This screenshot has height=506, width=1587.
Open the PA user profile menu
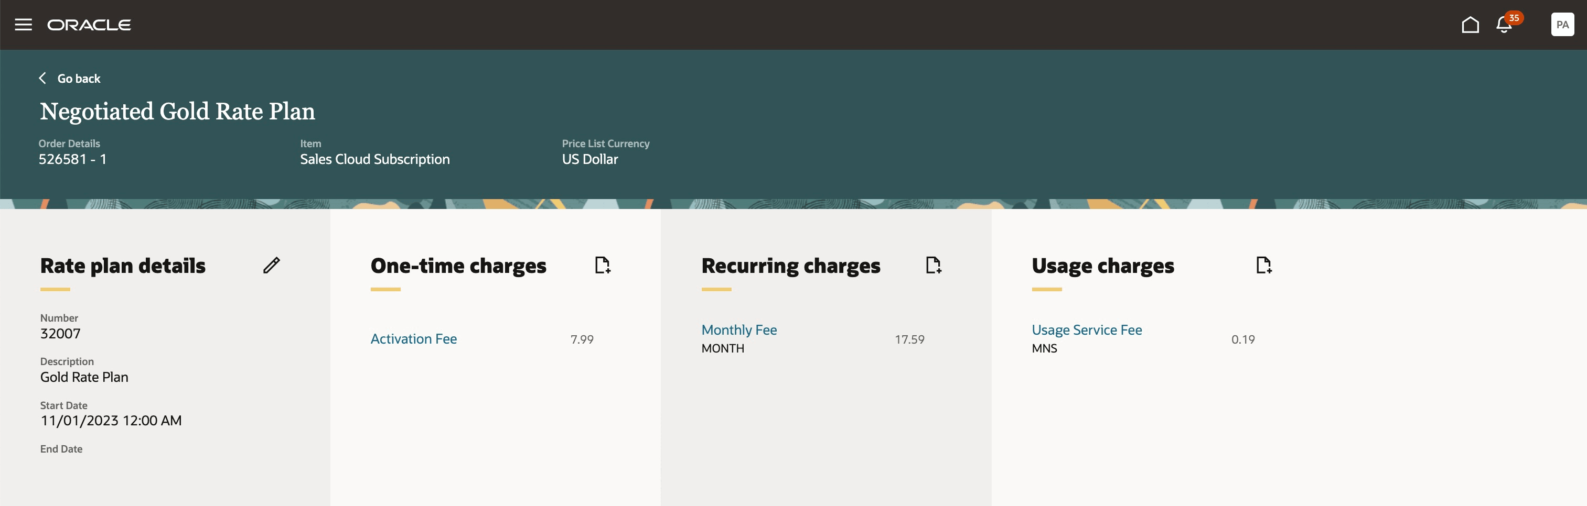coord(1562,25)
